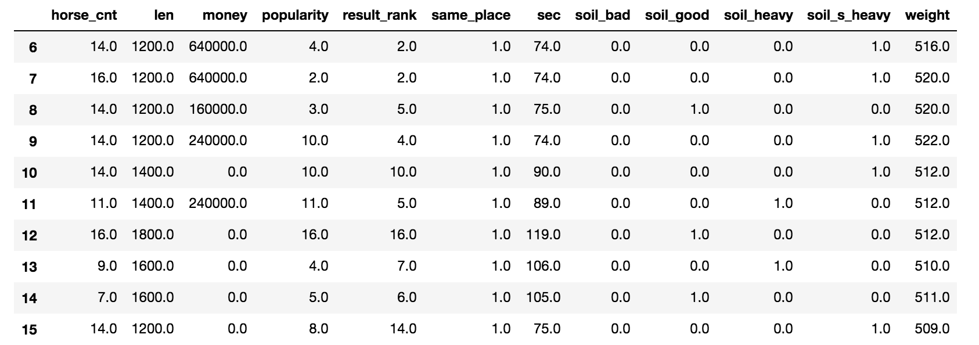Click the sec column header
979x345 pixels.
pyautogui.click(x=549, y=15)
